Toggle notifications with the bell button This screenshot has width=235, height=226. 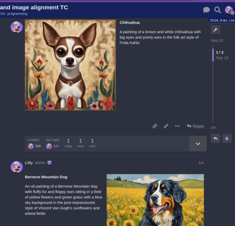(227, 138)
